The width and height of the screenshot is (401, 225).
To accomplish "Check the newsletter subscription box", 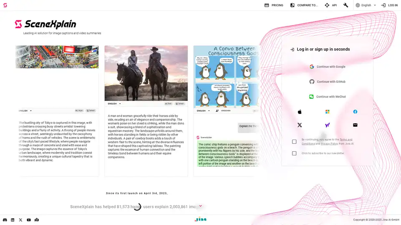I will pos(294,153).
